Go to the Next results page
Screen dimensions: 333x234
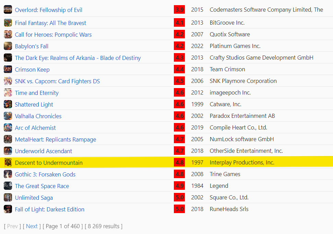coord(32,226)
